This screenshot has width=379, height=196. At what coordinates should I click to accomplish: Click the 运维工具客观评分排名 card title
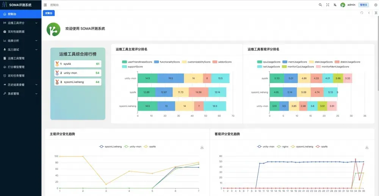(x=263, y=49)
